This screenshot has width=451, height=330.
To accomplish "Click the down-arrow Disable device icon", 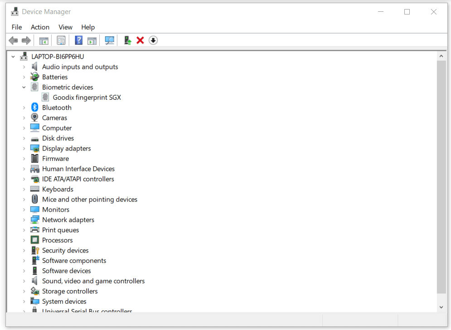I will pos(153,40).
